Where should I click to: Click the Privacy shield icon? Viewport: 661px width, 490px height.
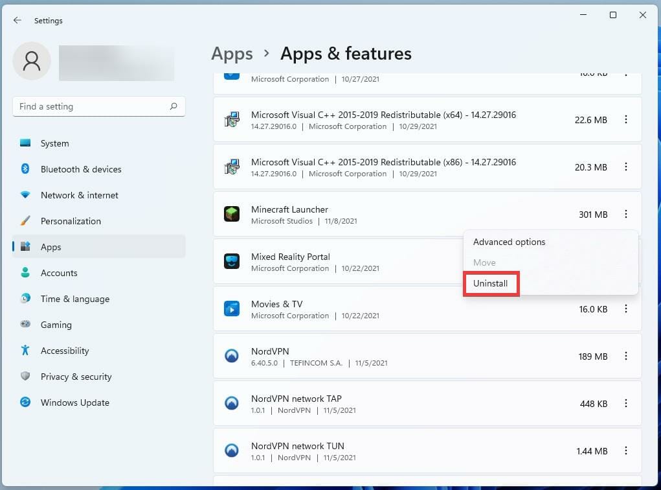pyautogui.click(x=25, y=376)
